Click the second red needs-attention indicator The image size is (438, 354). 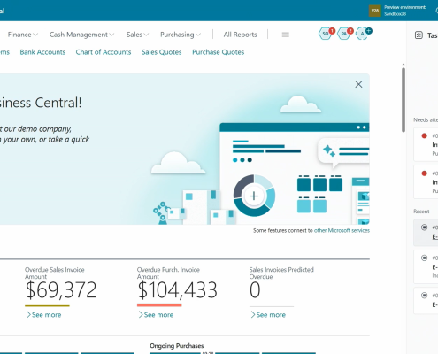click(424, 173)
